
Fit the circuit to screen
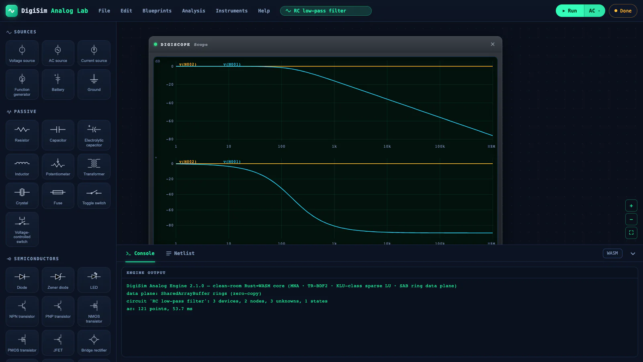click(631, 232)
